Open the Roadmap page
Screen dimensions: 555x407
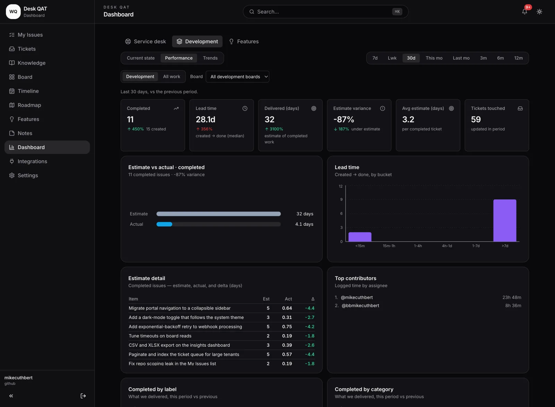click(47, 105)
